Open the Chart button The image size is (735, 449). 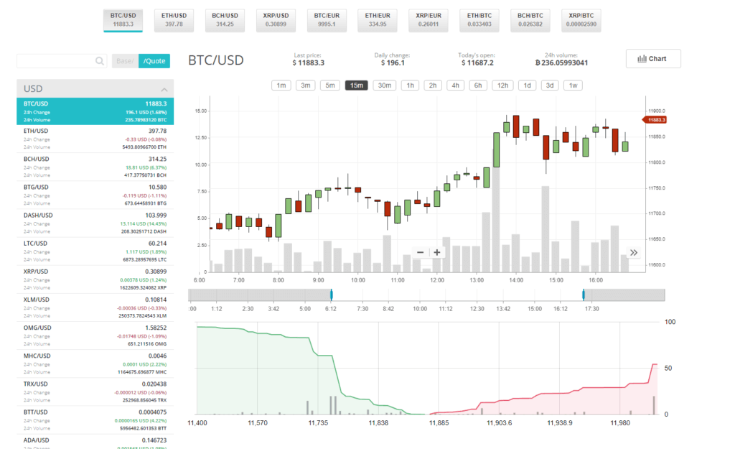click(x=653, y=59)
